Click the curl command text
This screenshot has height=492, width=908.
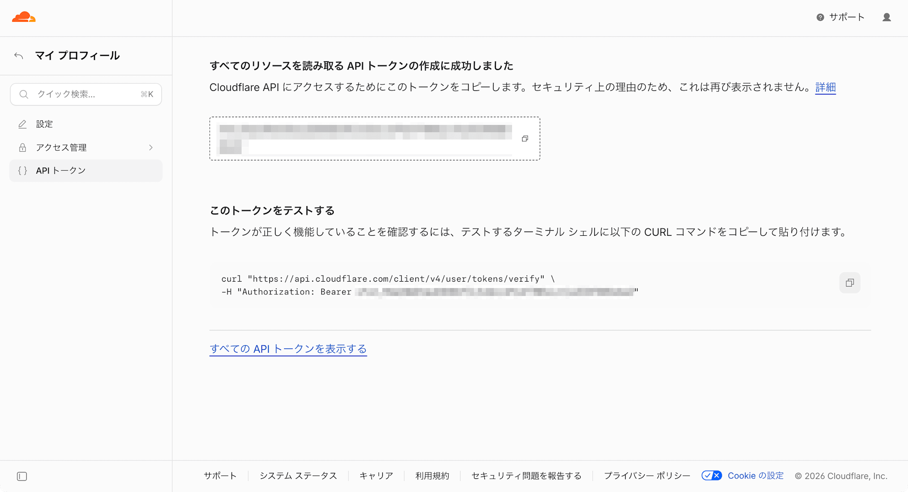tap(430, 285)
